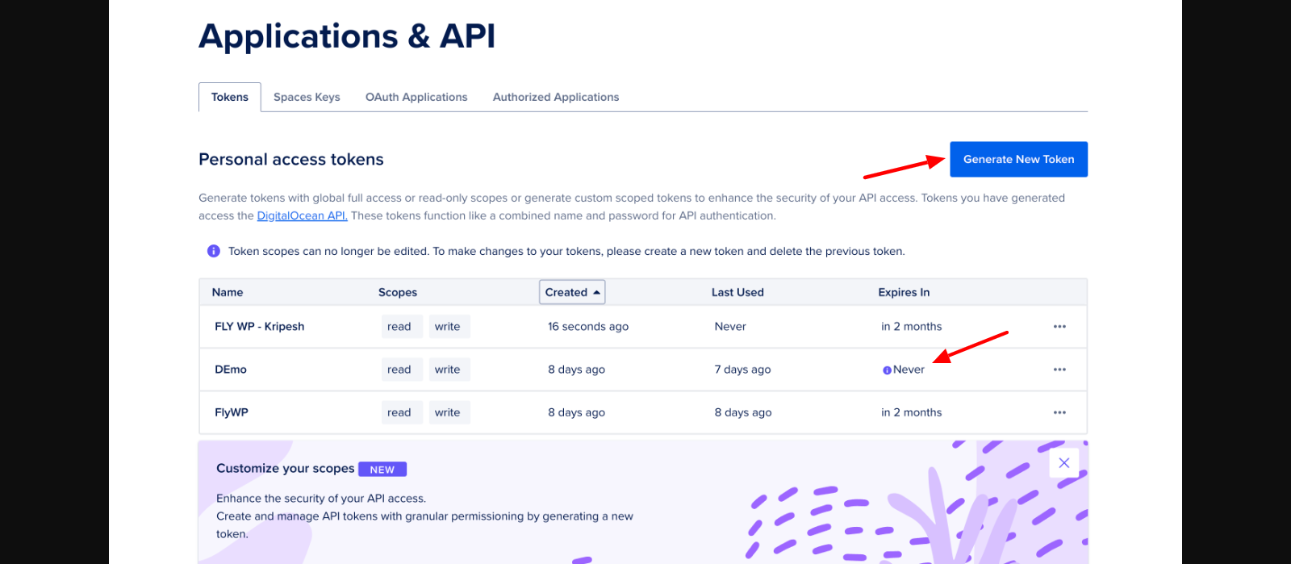Dismiss the Customize your scopes banner
1291x564 pixels.
(x=1063, y=462)
